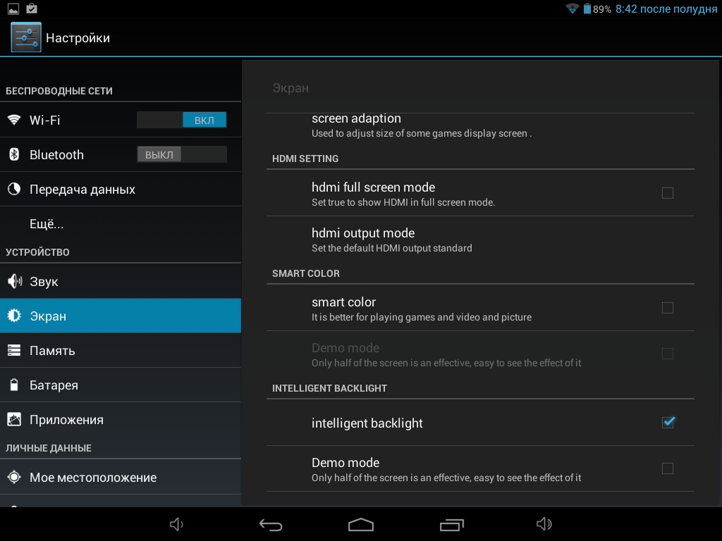Open the Recent apps icon
This screenshot has width=722, height=541.
click(451, 525)
